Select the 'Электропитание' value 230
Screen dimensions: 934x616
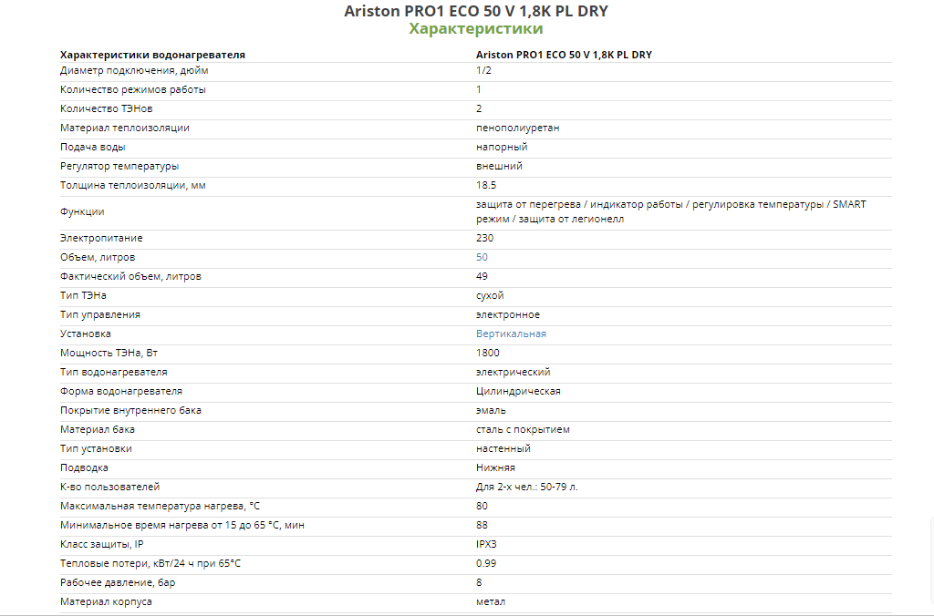pos(485,238)
